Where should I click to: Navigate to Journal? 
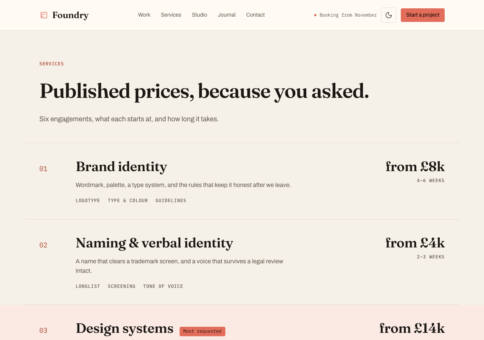coord(226,15)
